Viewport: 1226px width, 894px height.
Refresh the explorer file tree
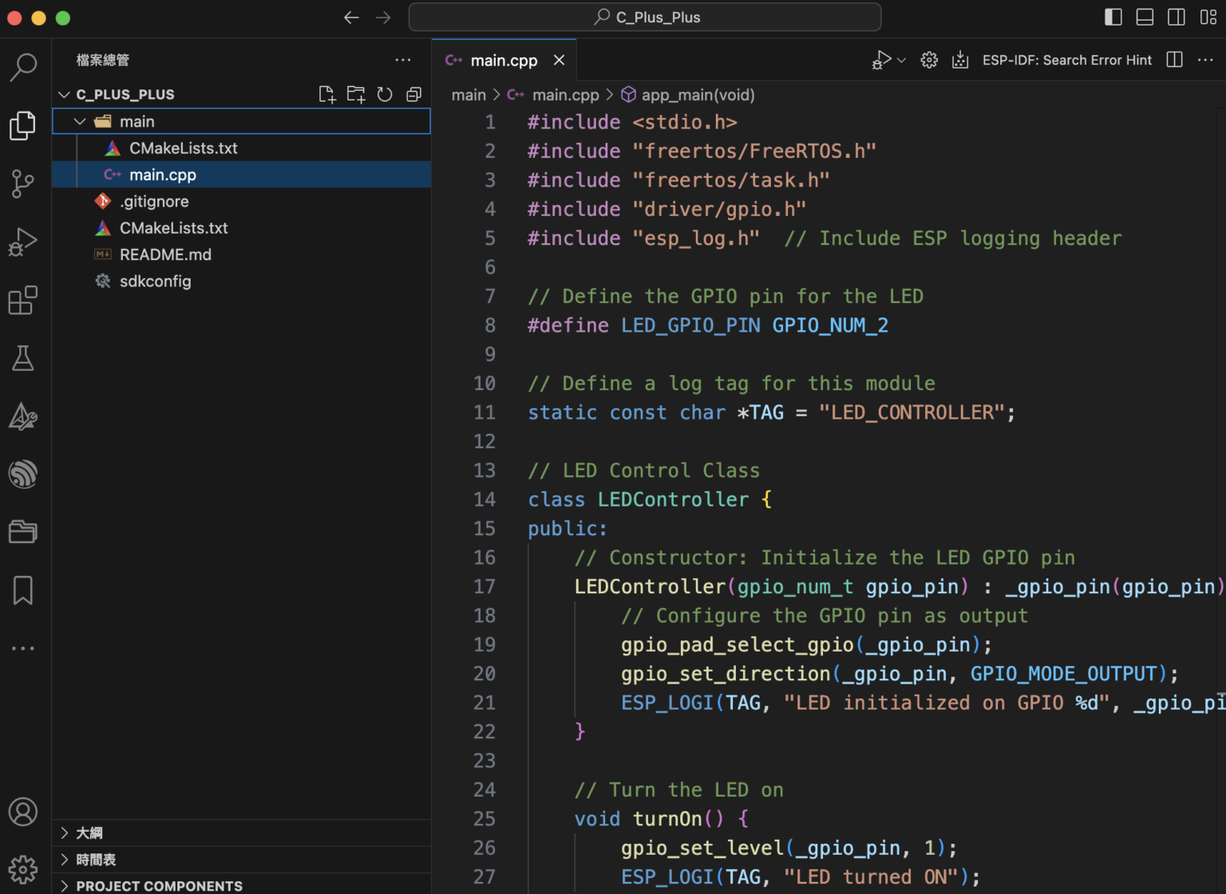coord(385,94)
